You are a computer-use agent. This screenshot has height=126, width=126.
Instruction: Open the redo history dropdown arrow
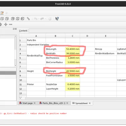pos(45,19)
